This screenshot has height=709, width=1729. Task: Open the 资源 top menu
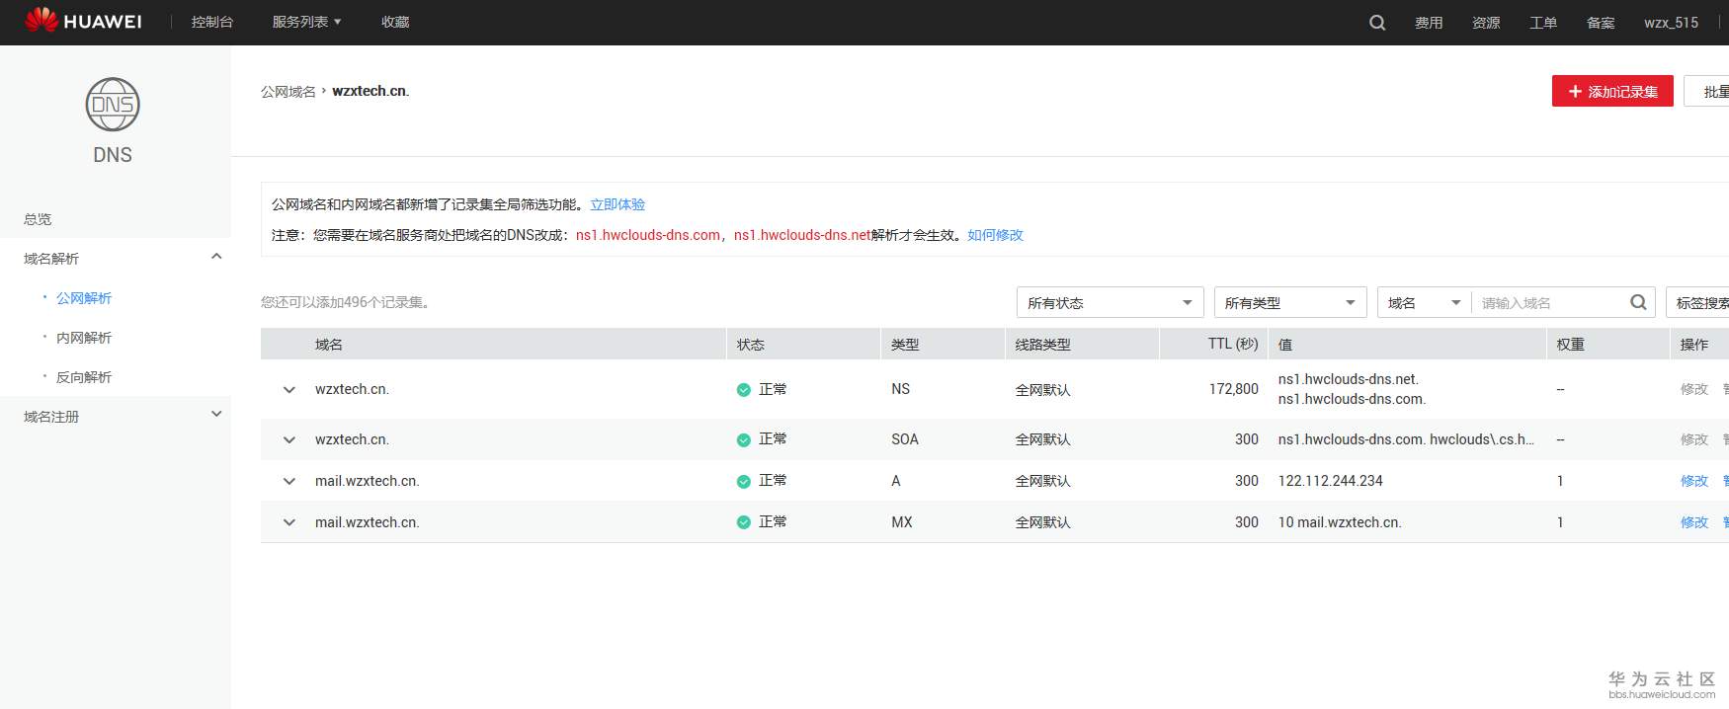1486,23
